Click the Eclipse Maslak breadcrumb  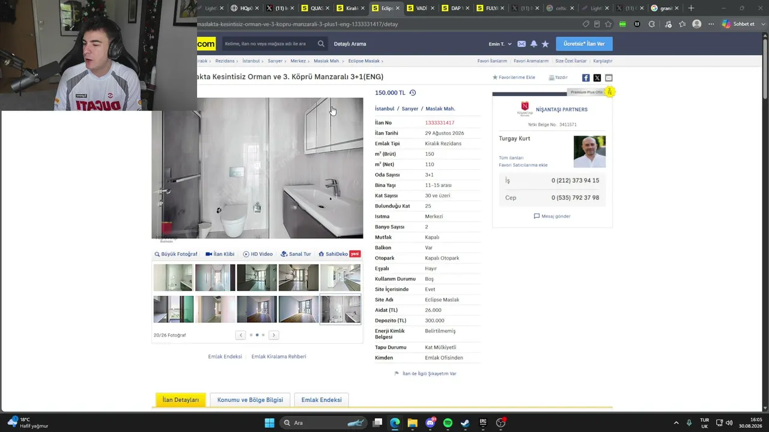coord(363,61)
